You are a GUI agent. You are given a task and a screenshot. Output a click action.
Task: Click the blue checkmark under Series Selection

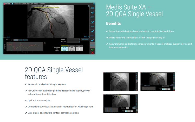[92, 12]
